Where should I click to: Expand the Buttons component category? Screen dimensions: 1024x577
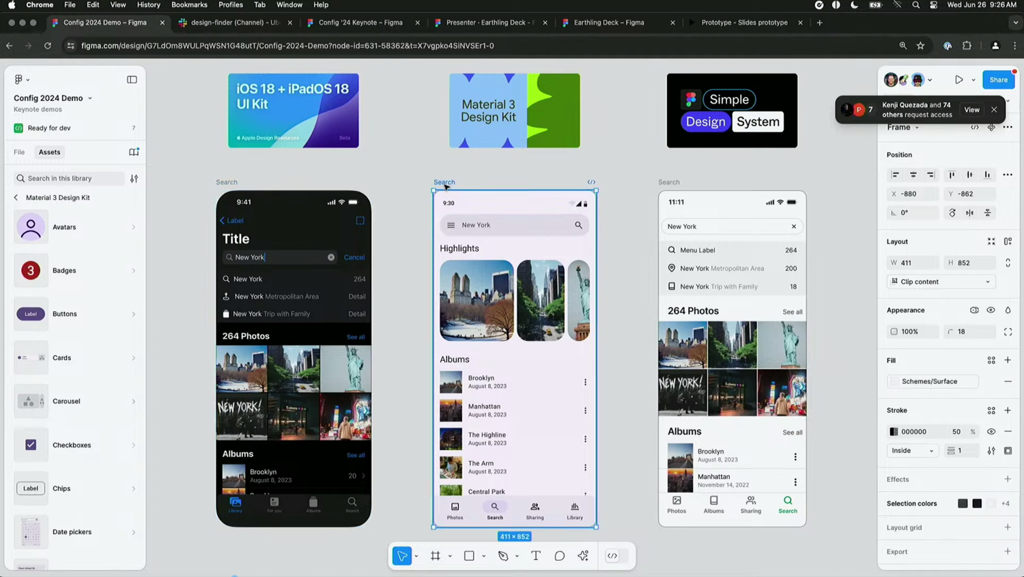[x=75, y=314]
